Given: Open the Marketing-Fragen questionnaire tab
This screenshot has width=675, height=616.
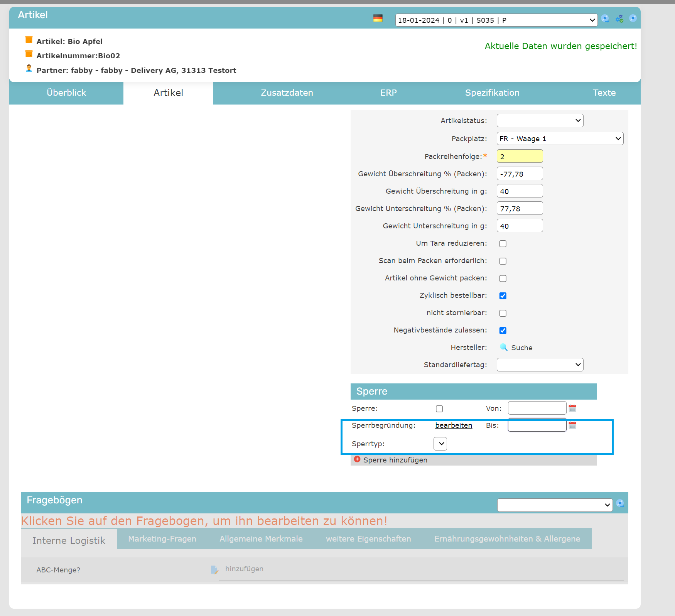Looking at the screenshot, I should pyautogui.click(x=162, y=539).
